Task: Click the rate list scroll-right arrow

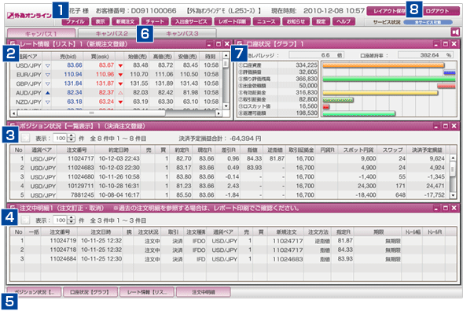Action: tap(219, 113)
